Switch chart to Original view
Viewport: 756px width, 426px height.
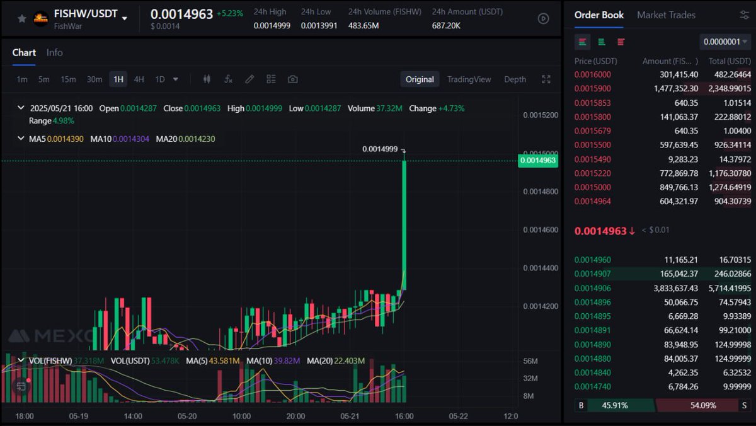[420, 79]
